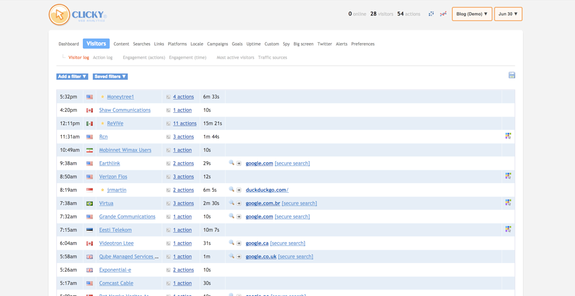
Task: Open the Searches tab
Action: point(142,44)
